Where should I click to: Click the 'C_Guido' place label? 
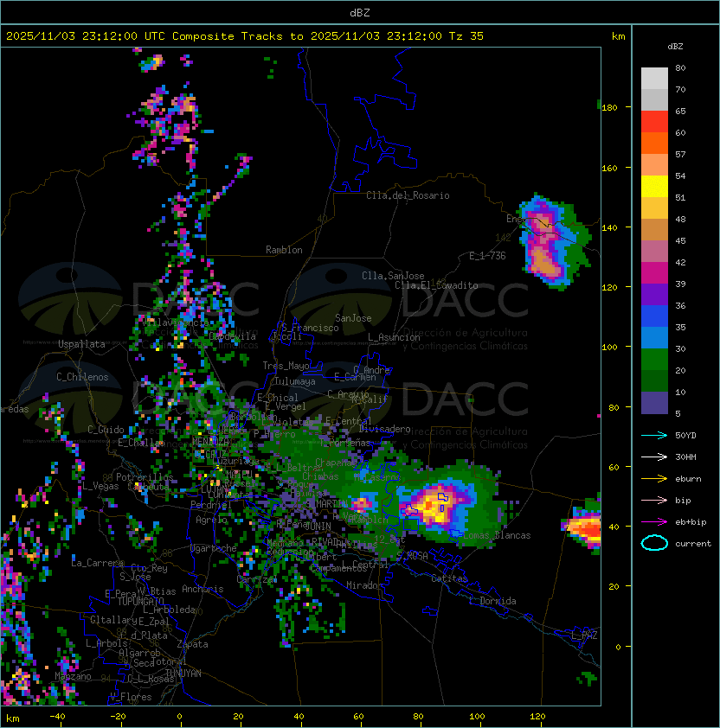pyautogui.click(x=106, y=430)
